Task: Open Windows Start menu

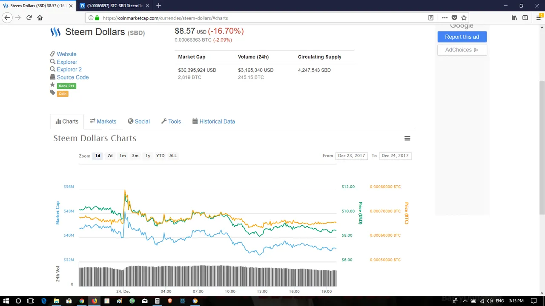Action: 6,301
